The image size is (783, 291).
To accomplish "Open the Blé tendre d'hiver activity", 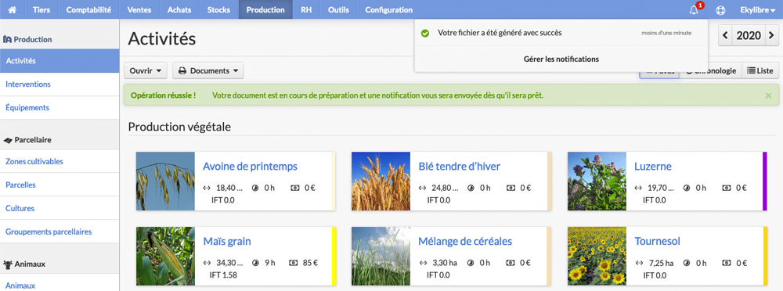I will (x=460, y=166).
